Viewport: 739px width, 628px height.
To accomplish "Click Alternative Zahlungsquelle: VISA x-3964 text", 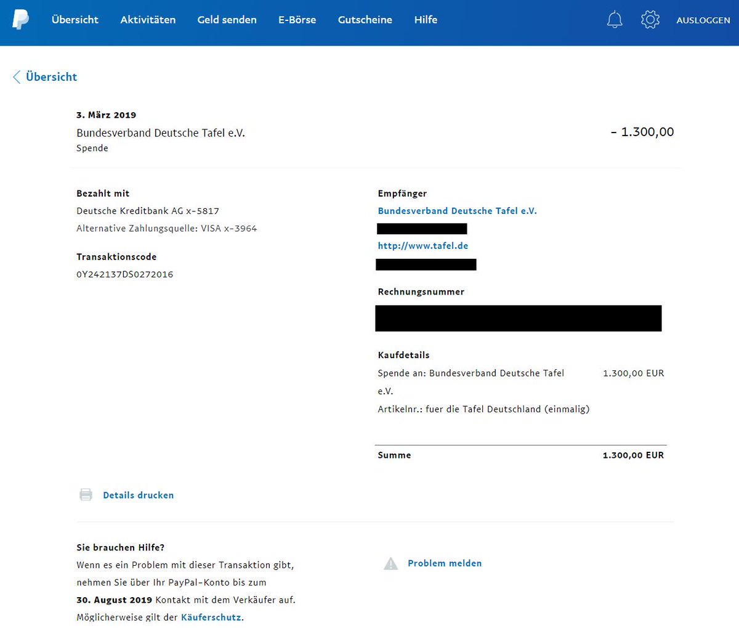I will click(167, 228).
